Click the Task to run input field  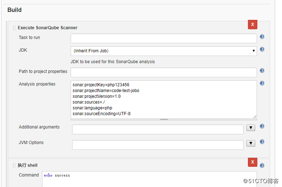pos(163,38)
